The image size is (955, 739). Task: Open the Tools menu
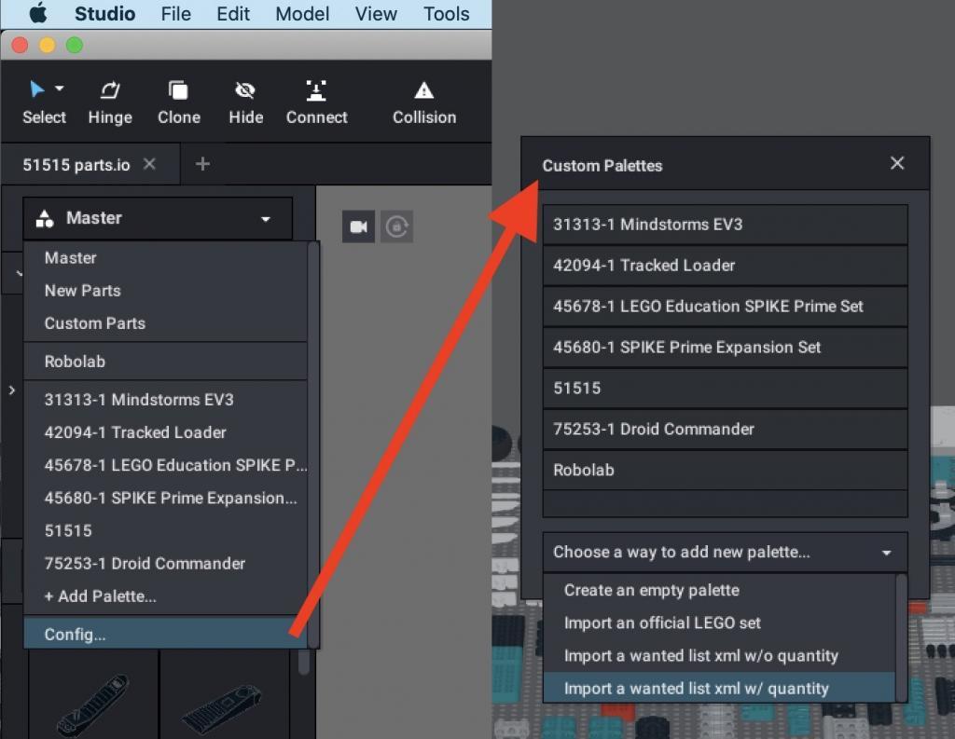[x=447, y=13]
